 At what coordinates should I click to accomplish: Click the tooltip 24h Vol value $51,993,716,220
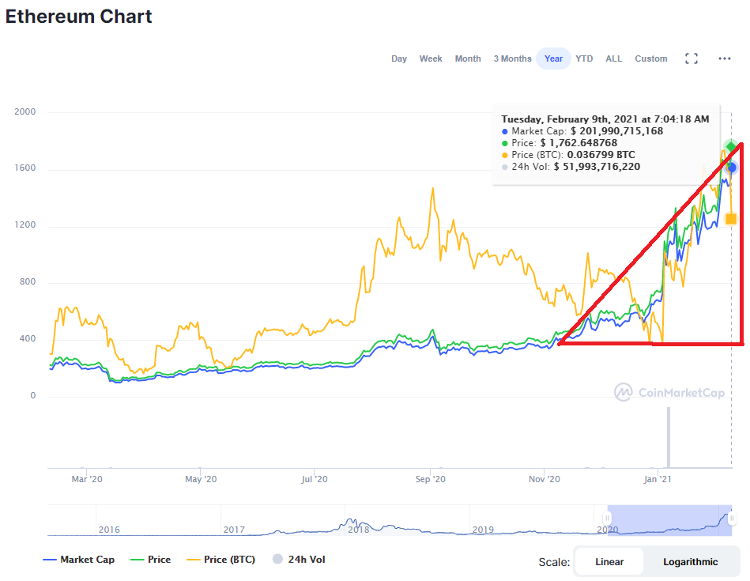click(597, 167)
